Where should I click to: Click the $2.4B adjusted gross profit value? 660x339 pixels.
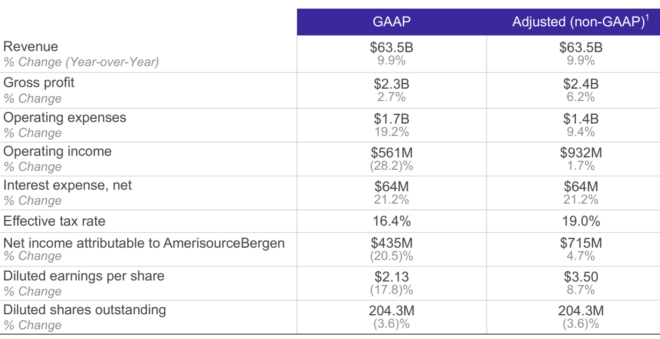[581, 84]
